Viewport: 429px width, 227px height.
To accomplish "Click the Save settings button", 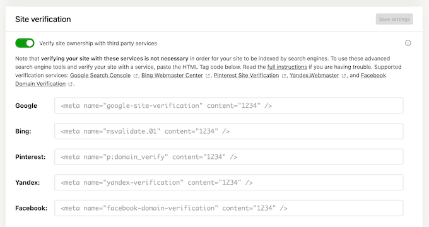I will tap(394, 19).
